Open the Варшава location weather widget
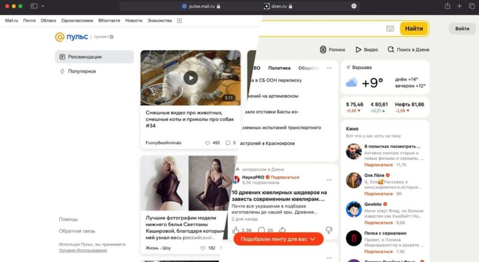 (359, 67)
